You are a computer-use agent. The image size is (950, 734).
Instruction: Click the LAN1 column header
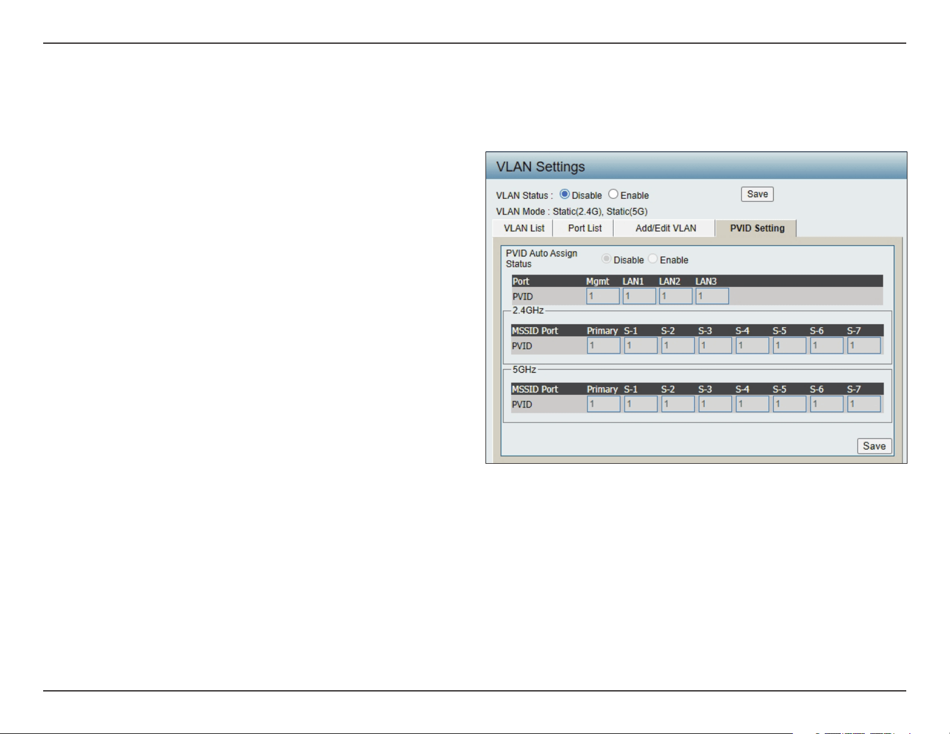click(x=633, y=281)
